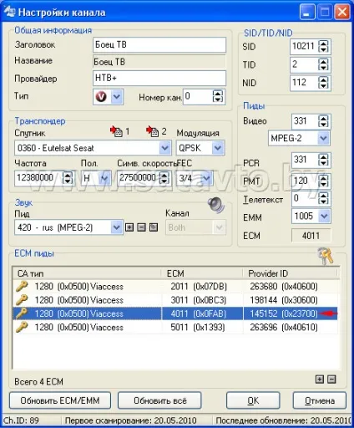Click the SID value stepper arrows
The image size is (354, 428).
[323, 46]
